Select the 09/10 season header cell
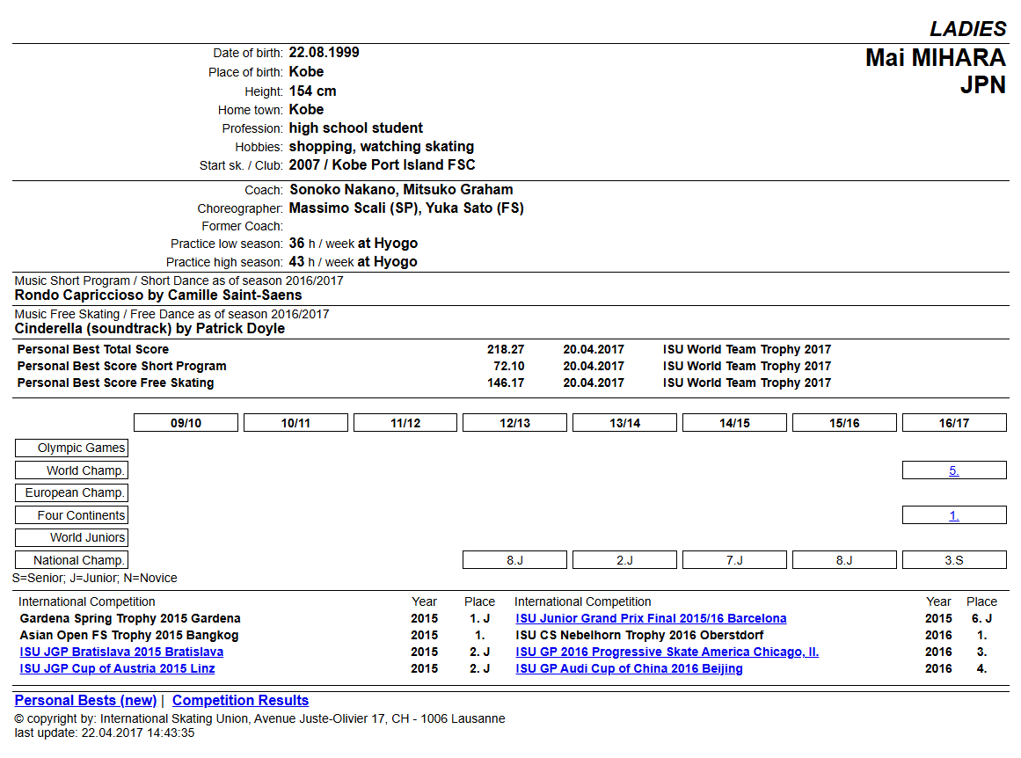Image resolution: width=1021 pixels, height=758 pixels. click(x=186, y=423)
